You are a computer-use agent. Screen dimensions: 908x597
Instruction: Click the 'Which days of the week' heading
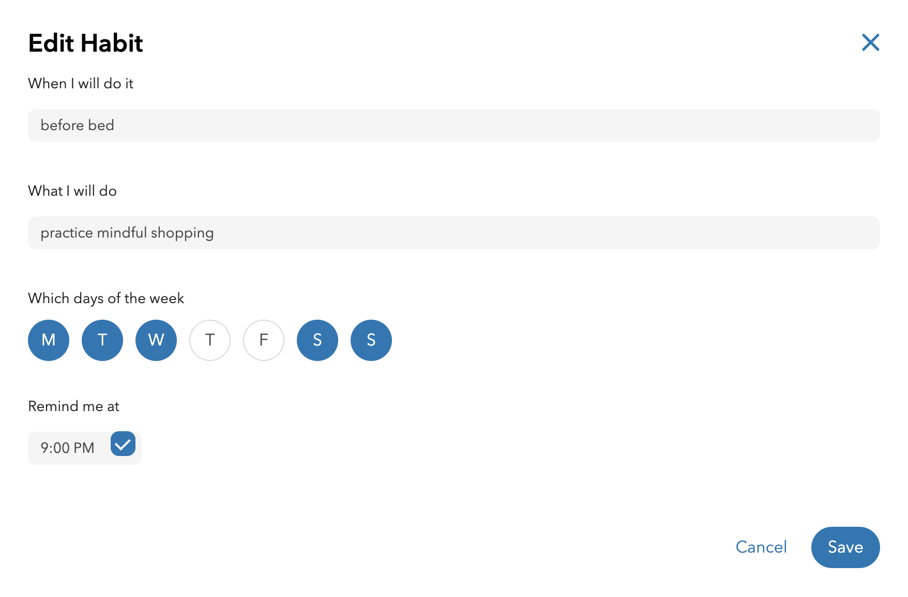(105, 298)
